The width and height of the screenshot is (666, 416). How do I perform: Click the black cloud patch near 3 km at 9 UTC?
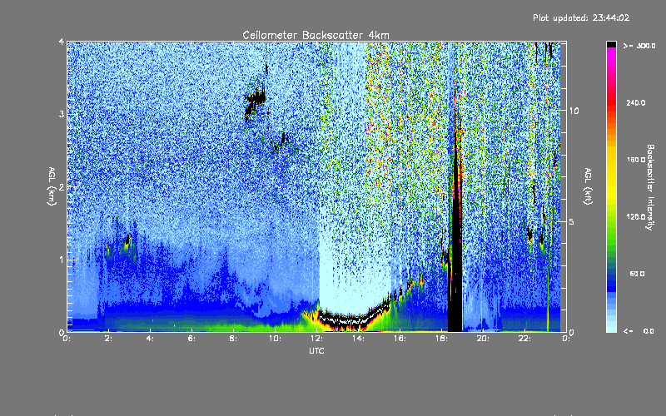click(x=256, y=98)
